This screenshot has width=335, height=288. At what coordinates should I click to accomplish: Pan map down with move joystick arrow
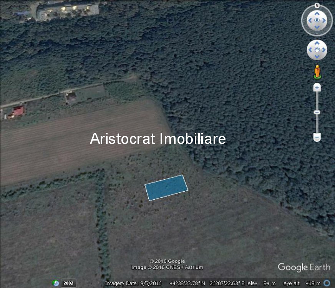click(x=317, y=56)
